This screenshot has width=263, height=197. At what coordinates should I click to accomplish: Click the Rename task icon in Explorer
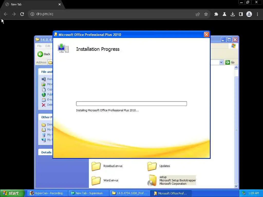click(44, 79)
